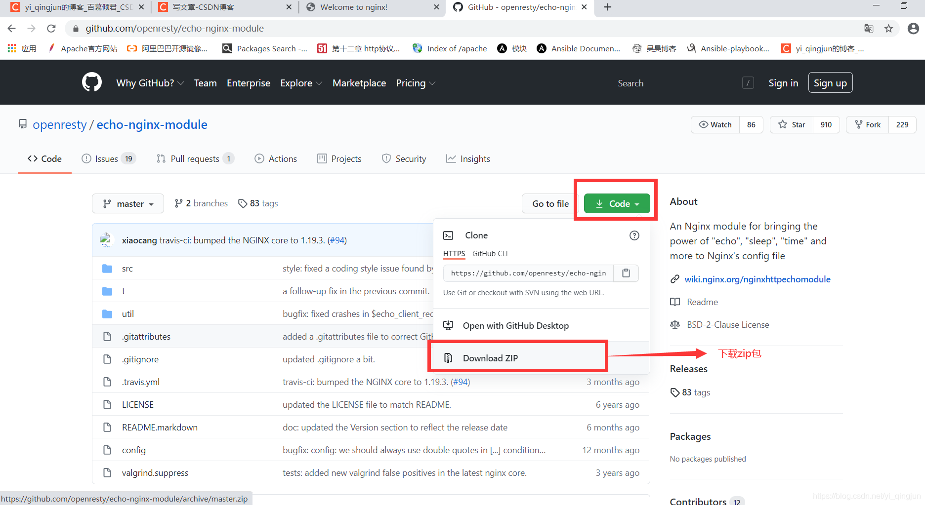The image size is (925, 505).
Task: Reload the page with the refresh icon
Action: tap(51, 29)
